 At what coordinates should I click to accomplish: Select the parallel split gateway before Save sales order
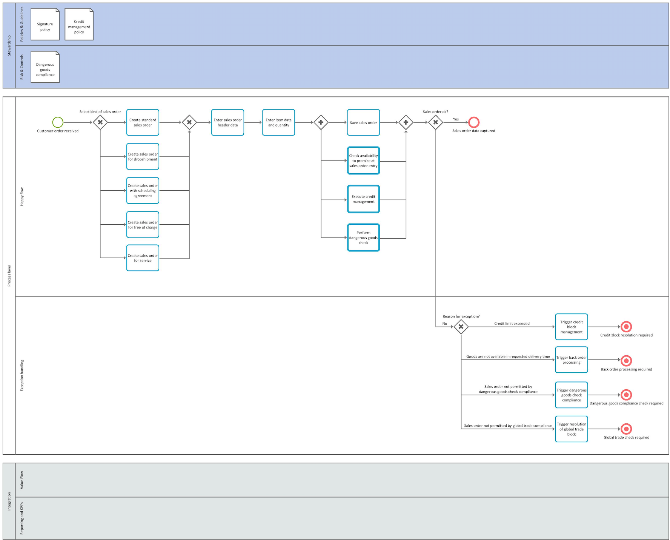click(321, 122)
